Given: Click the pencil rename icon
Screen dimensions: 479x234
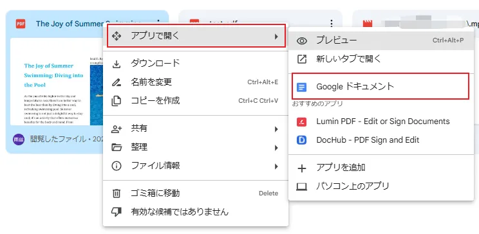Looking at the screenshot, I should click(x=117, y=82).
